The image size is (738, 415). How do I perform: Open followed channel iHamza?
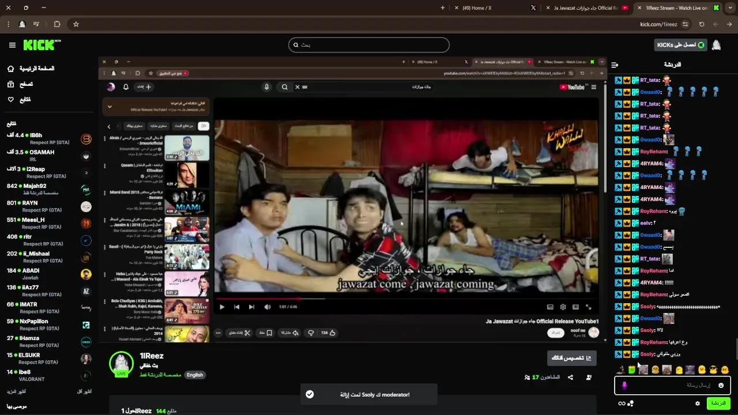48,342
